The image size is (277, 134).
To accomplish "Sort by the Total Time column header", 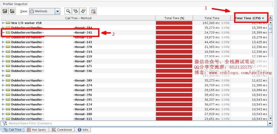I will click(x=212, y=18).
